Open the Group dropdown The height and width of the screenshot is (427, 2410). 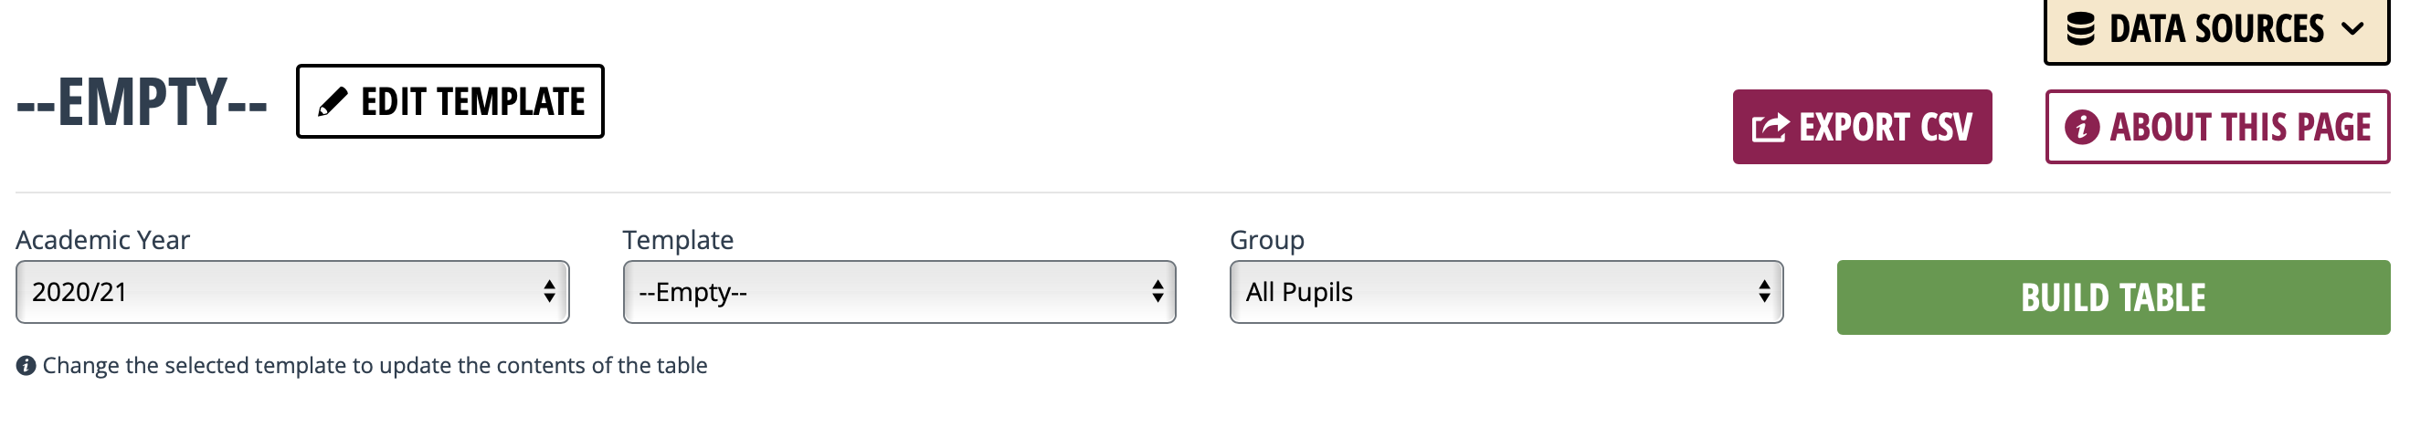click(x=1506, y=292)
